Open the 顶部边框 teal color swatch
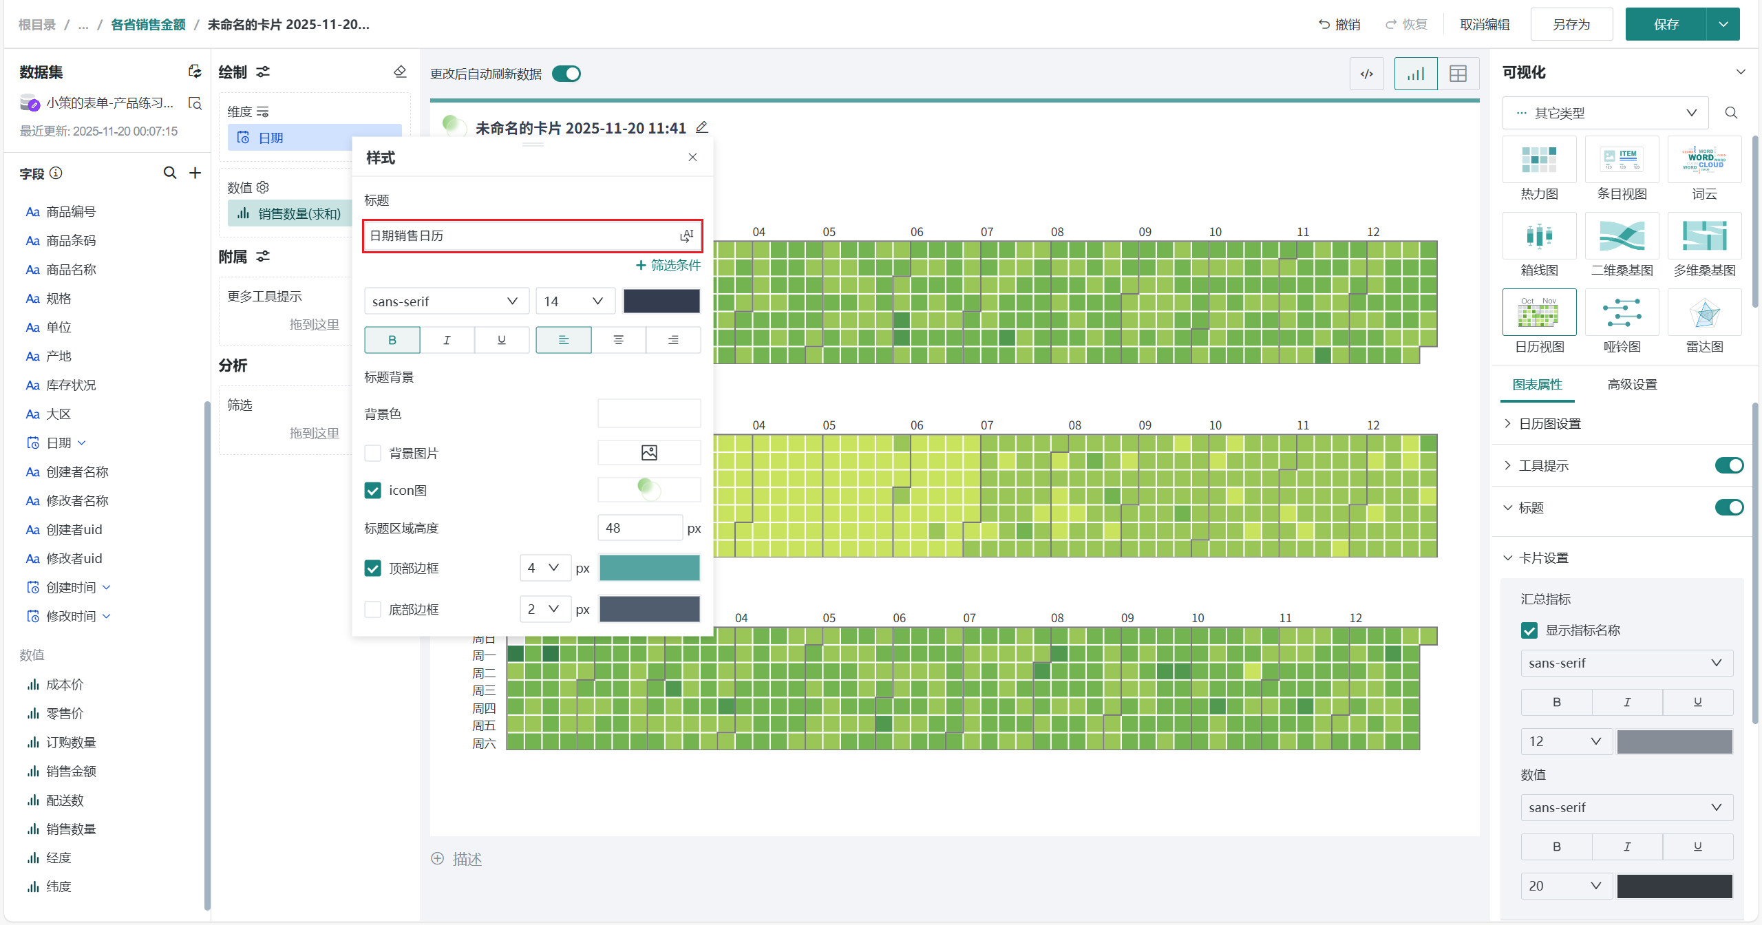 649,568
